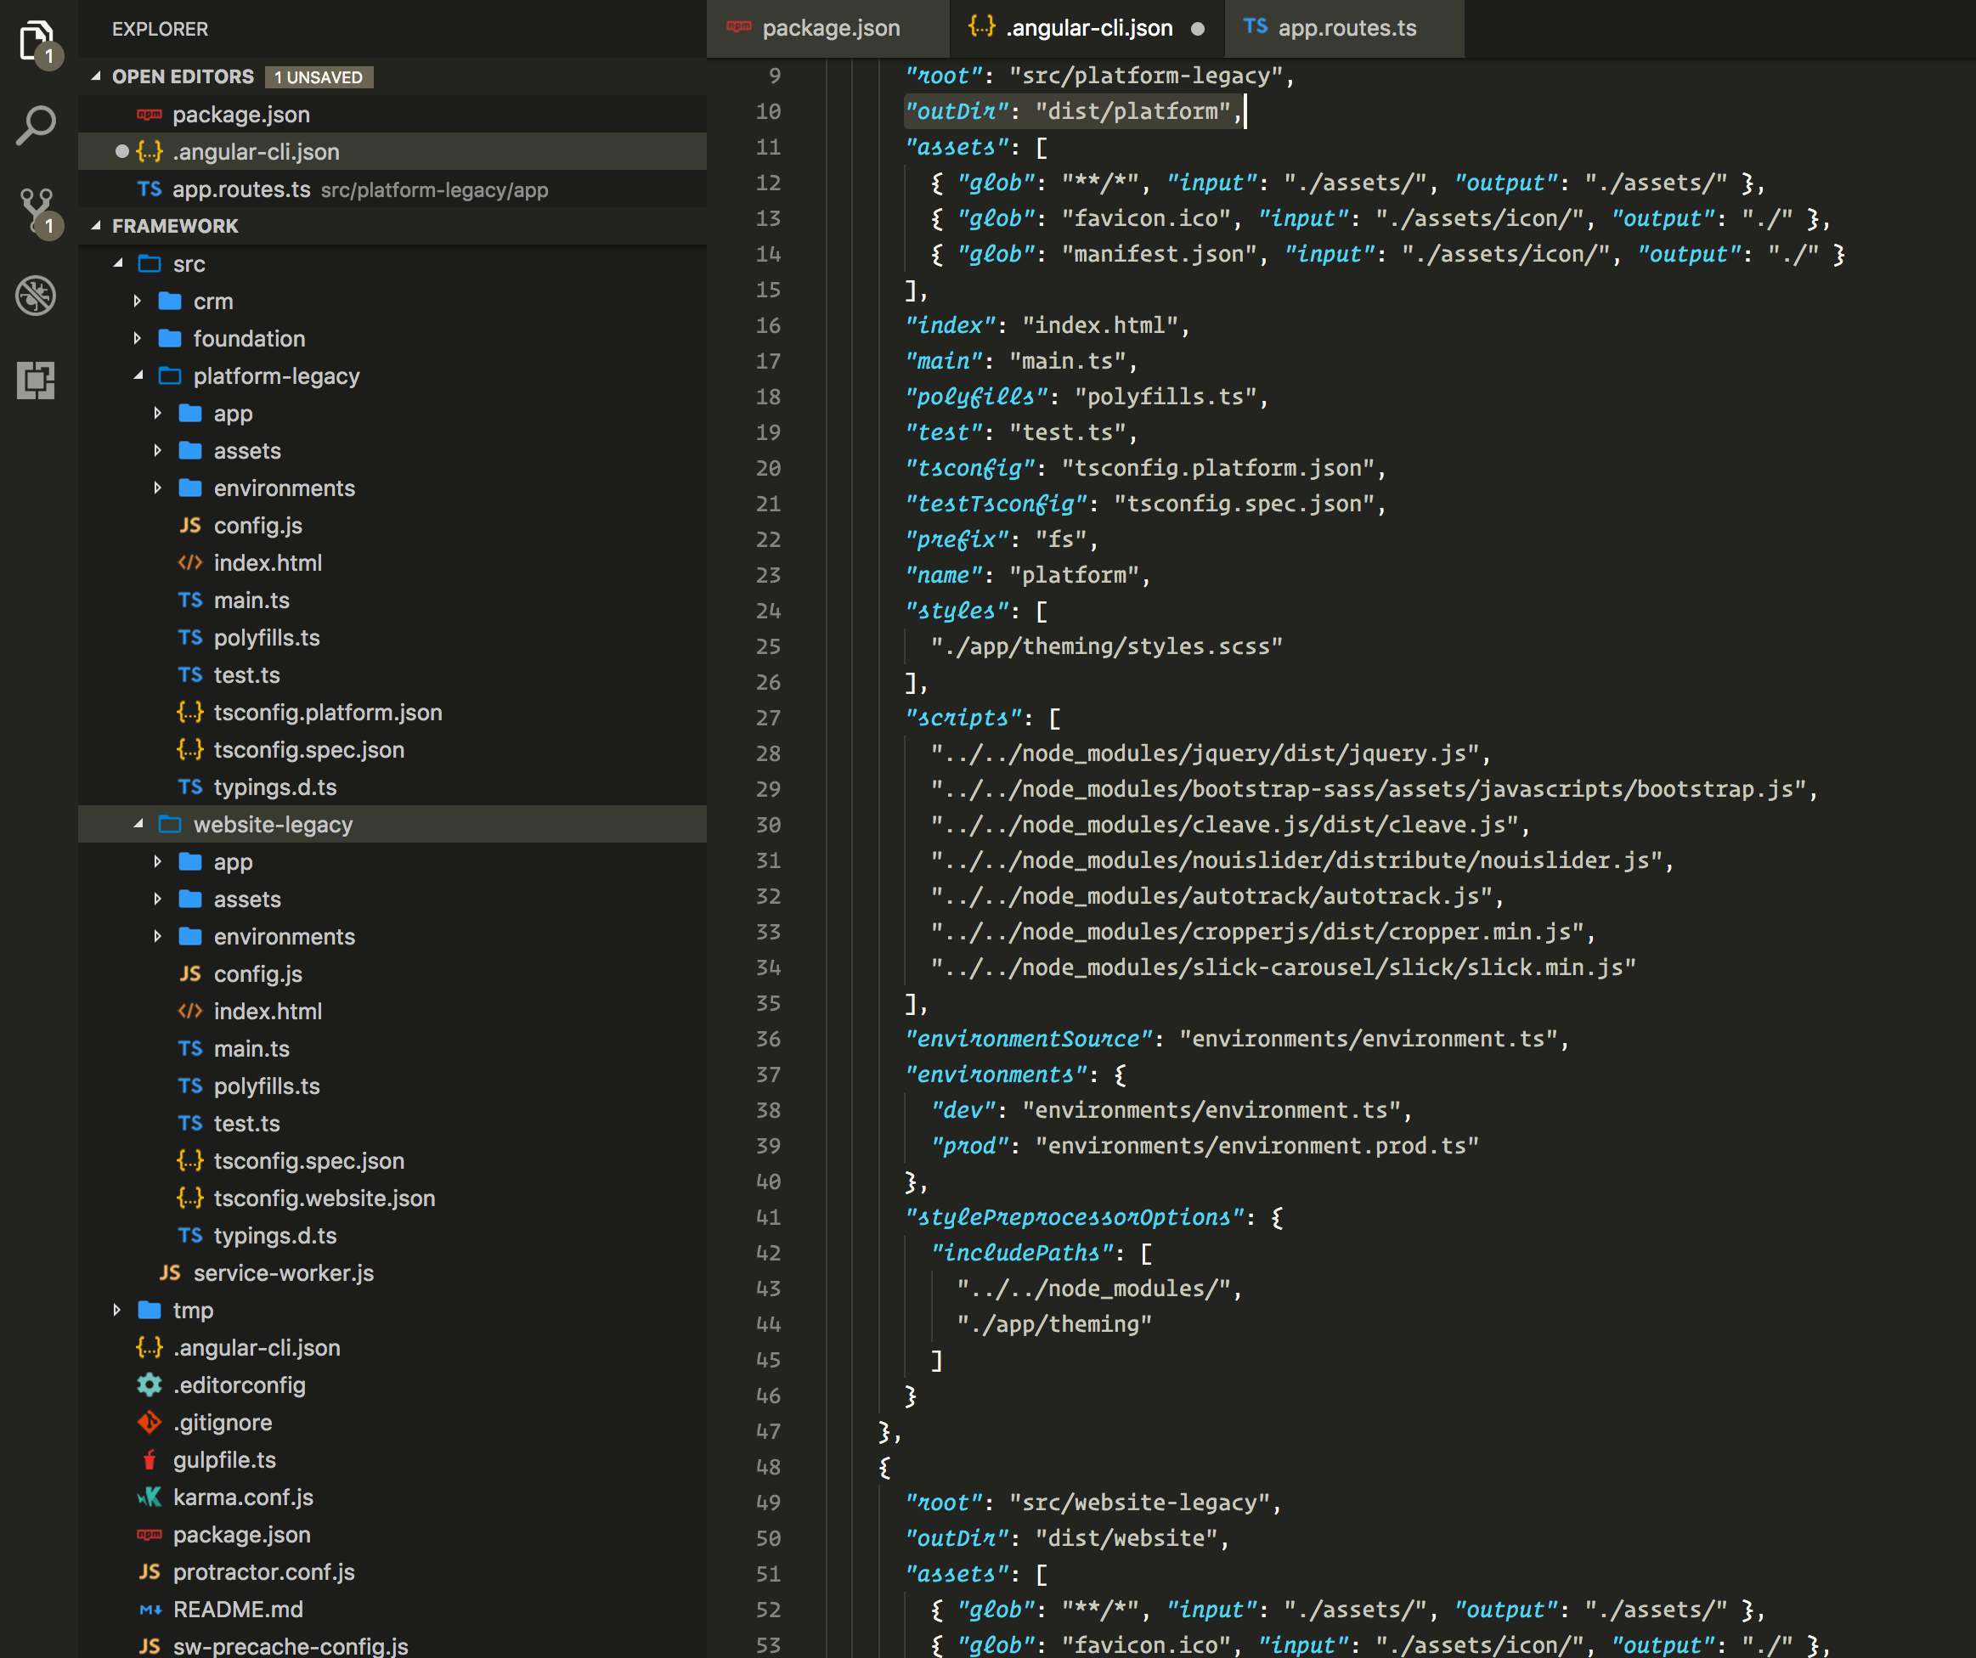Open the Search view magnifier icon
Image resolution: width=1976 pixels, height=1658 pixels.
[x=36, y=122]
